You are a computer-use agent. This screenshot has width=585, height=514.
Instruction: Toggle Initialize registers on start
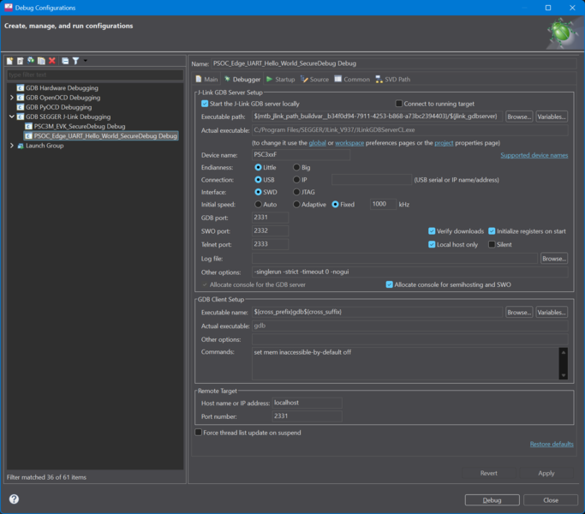[x=492, y=231]
